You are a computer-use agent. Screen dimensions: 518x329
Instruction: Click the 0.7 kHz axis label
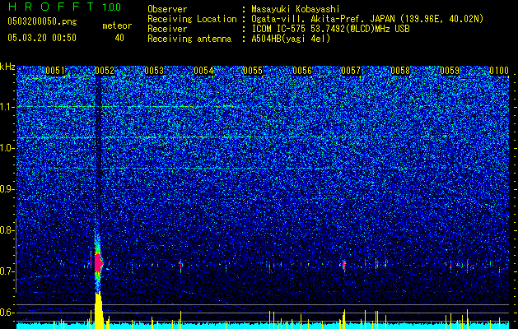coord(7,271)
